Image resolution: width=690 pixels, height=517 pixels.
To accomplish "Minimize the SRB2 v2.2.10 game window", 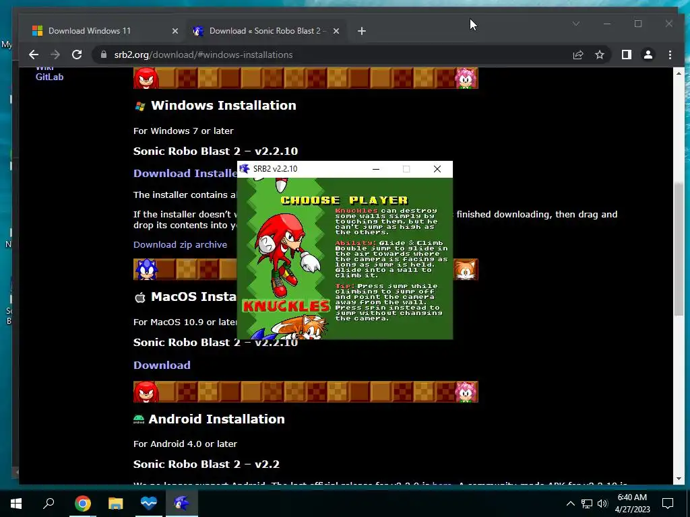I will point(376,169).
